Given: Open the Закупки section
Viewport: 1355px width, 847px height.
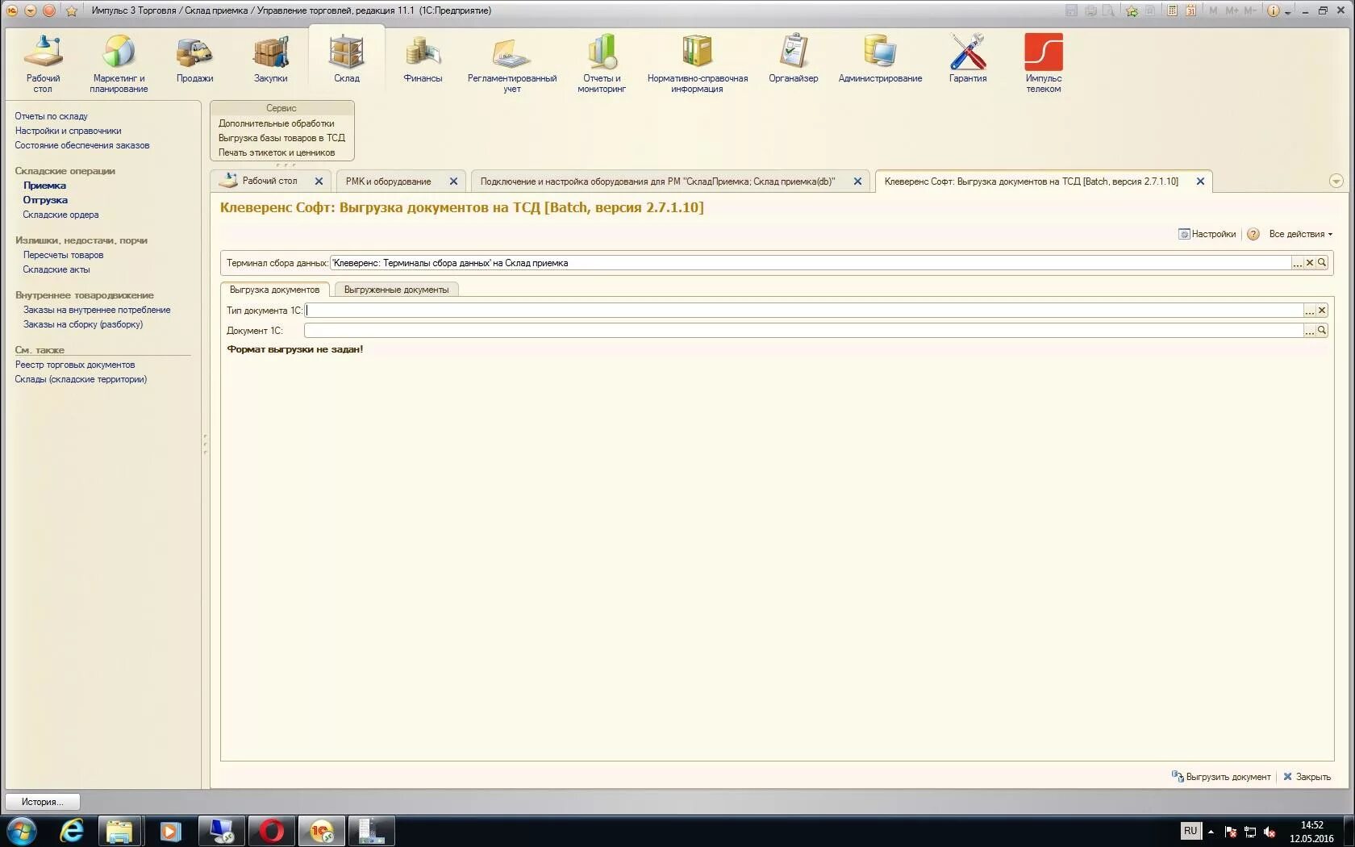Looking at the screenshot, I should (x=270, y=59).
